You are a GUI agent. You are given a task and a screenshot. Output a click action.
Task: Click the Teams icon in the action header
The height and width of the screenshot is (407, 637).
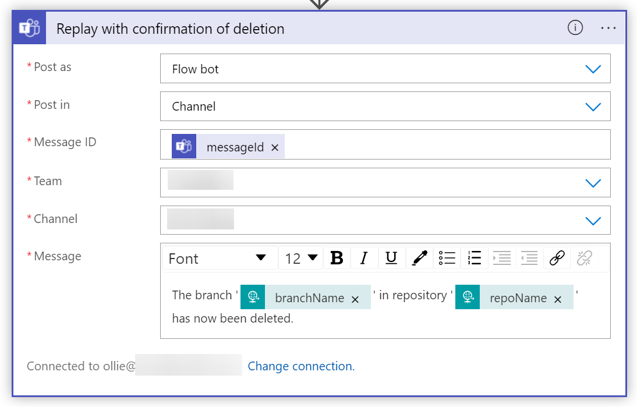click(29, 27)
